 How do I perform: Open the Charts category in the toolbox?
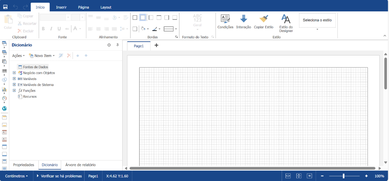tap(4, 89)
